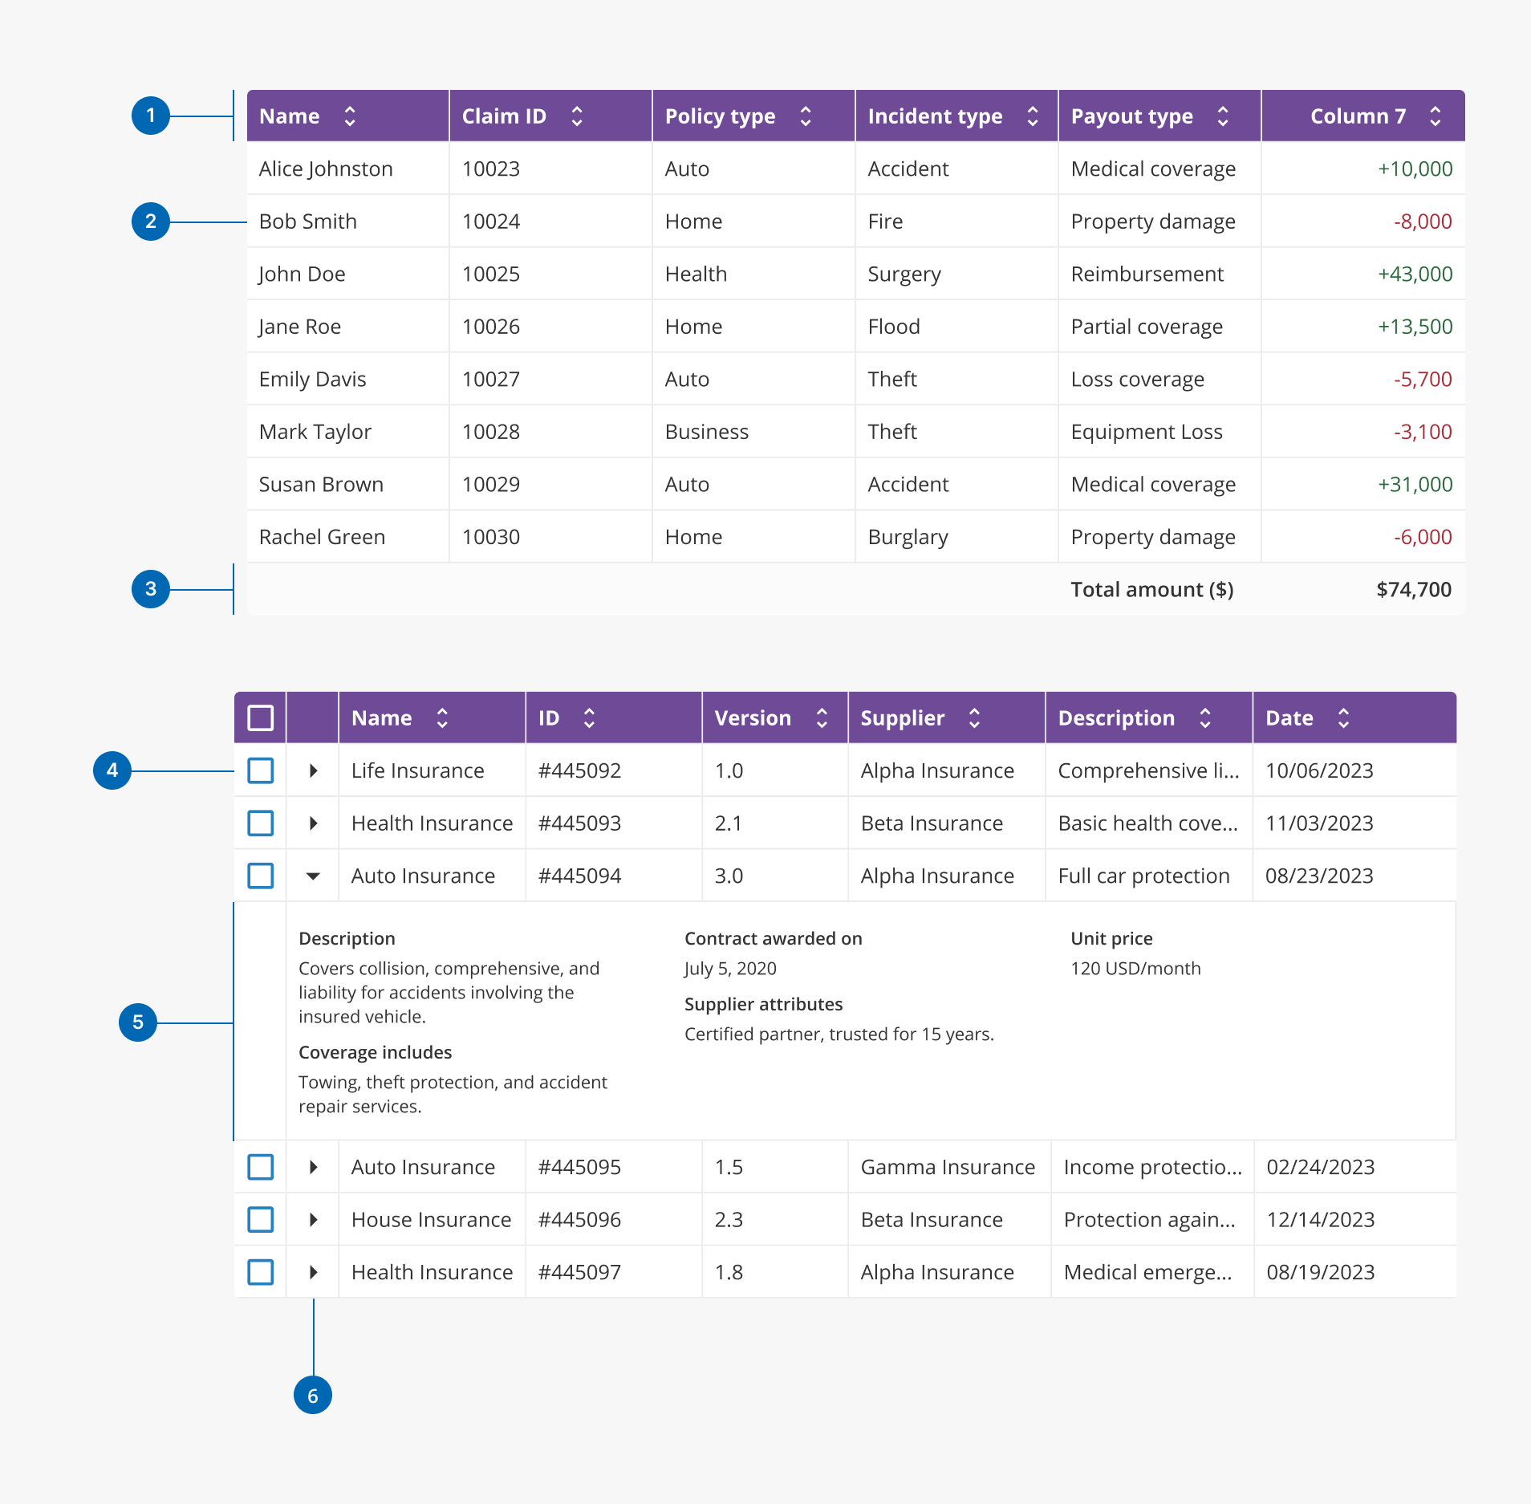
Task: Click the Description column header
Action: 1116,718
